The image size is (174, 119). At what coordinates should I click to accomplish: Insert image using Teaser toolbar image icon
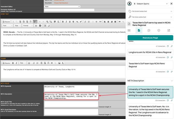59,63
